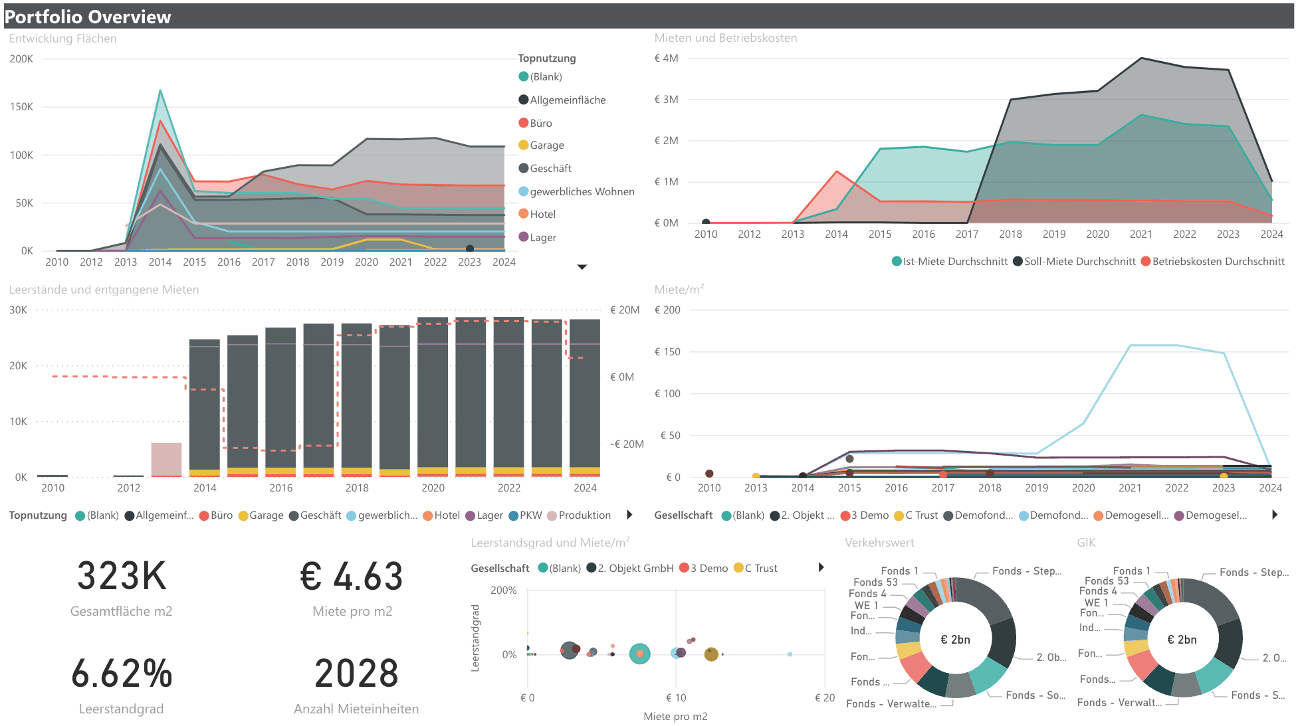The width and height of the screenshot is (1298, 726).
Task: Advance the Leerstandsgrad scatter legend arrow
Action: point(821,567)
